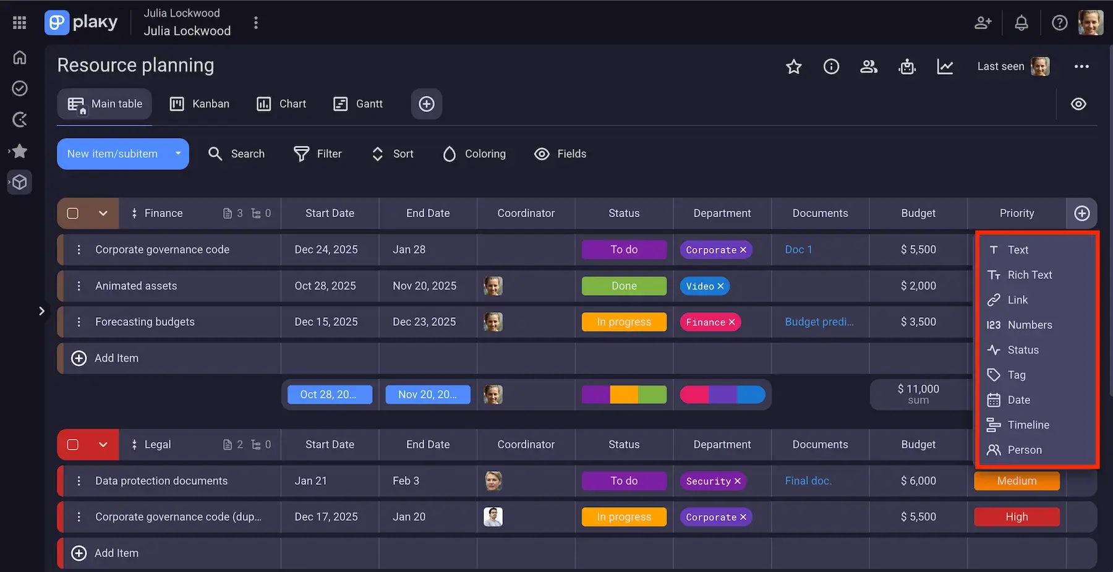Select the home icon in left sidebar
This screenshot has height=572, width=1113.
point(19,57)
